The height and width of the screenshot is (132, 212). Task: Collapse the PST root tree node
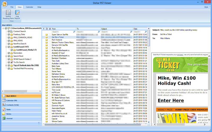coord(3,28)
